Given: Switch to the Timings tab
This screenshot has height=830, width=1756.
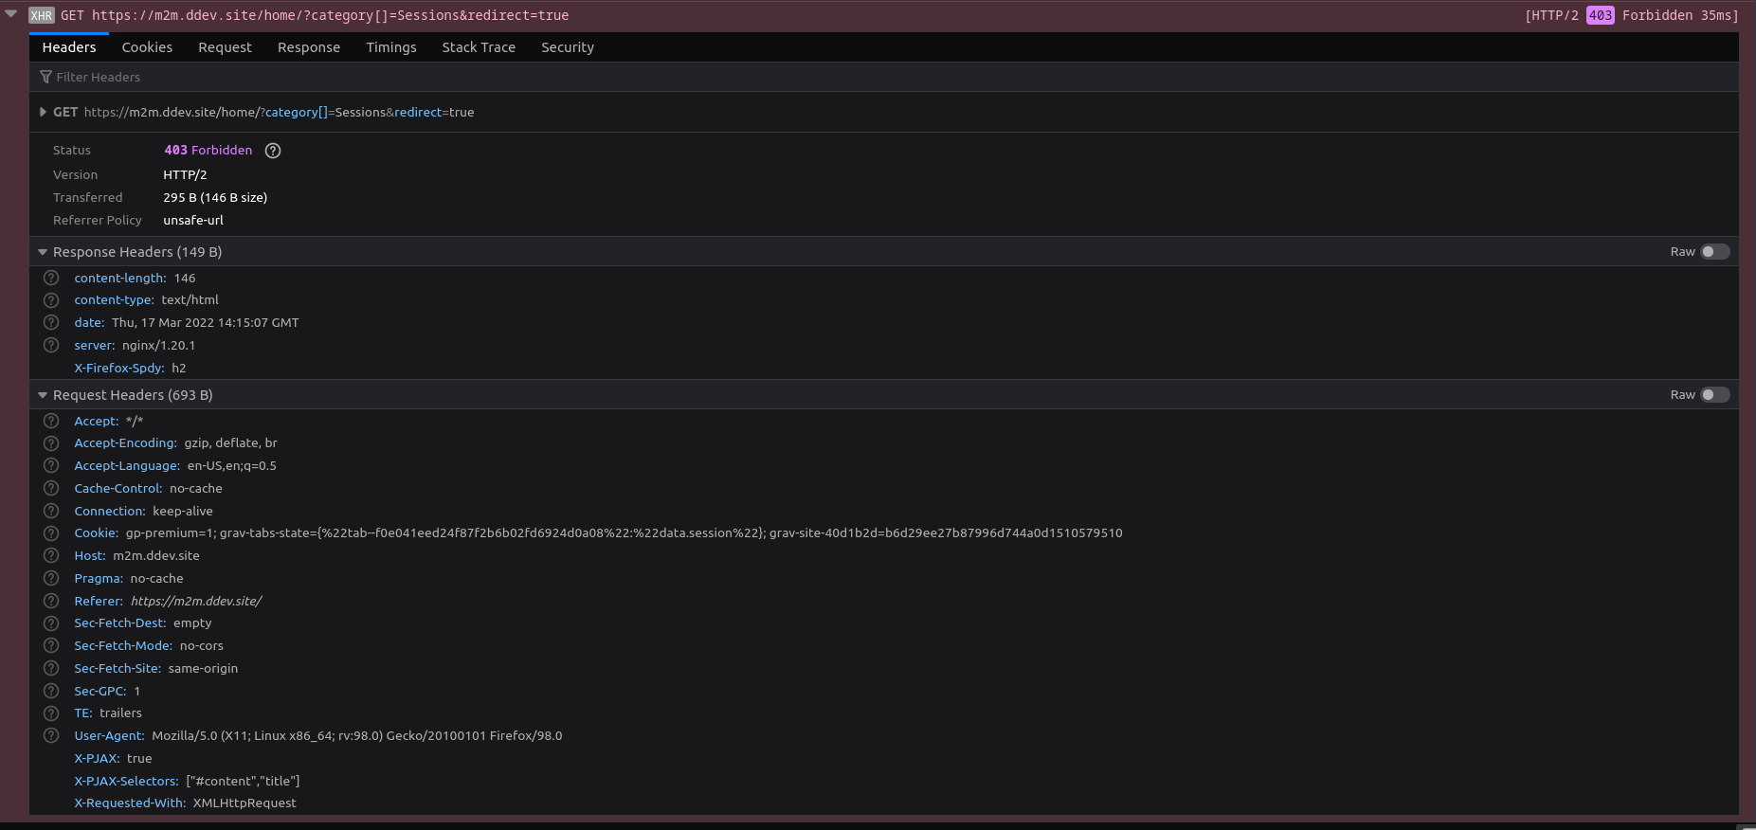Looking at the screenshot, I should click(x=391, y=47).
